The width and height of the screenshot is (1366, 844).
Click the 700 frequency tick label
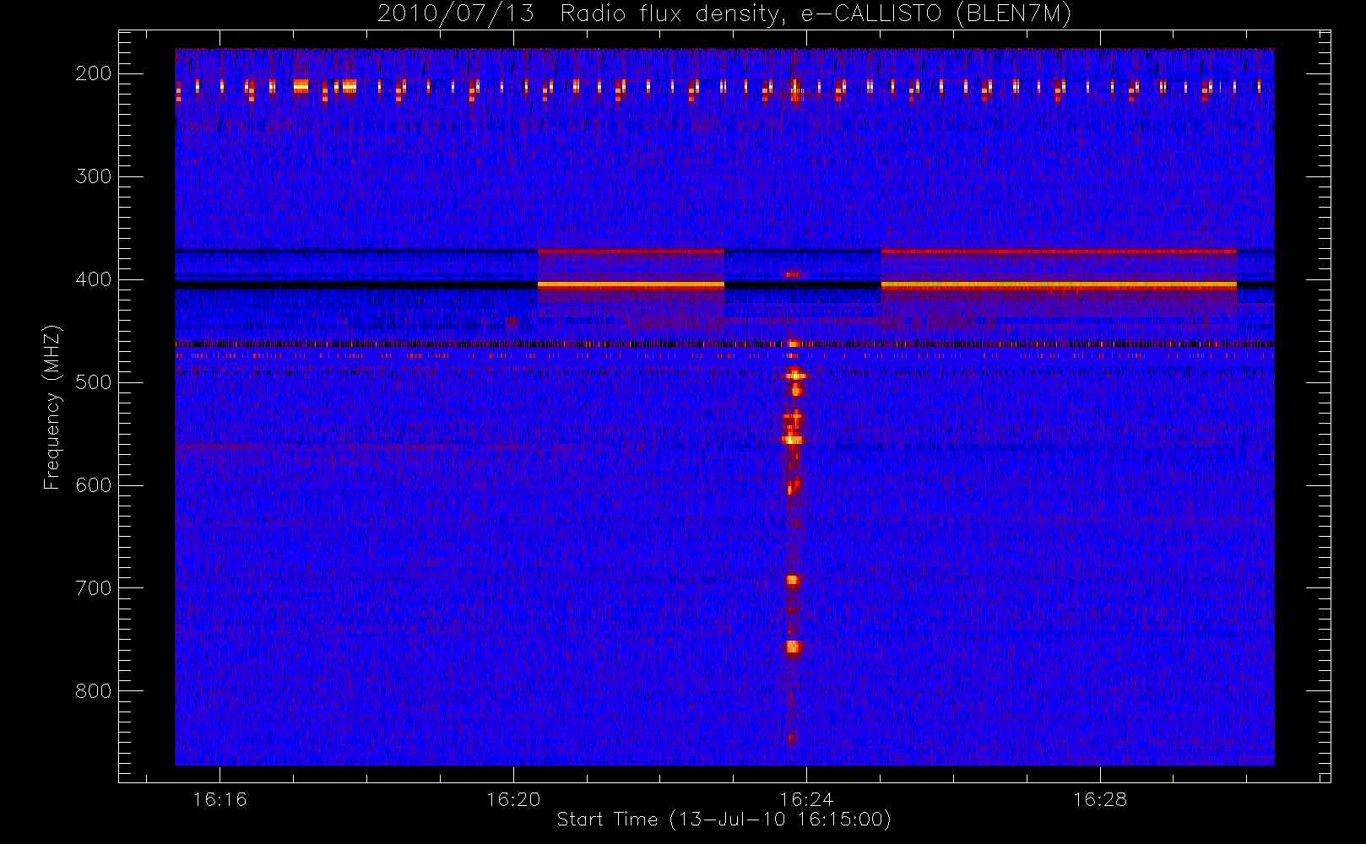click(x=93, y=588)
